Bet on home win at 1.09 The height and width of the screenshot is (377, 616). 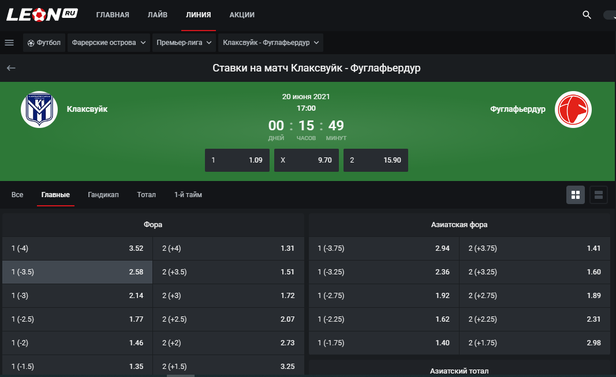point(237,160)
